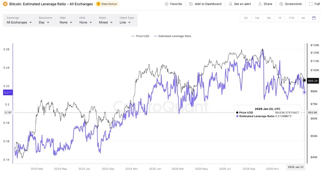Toggle the Price USD legend series

pyautogui.click(x=140, y=36)
